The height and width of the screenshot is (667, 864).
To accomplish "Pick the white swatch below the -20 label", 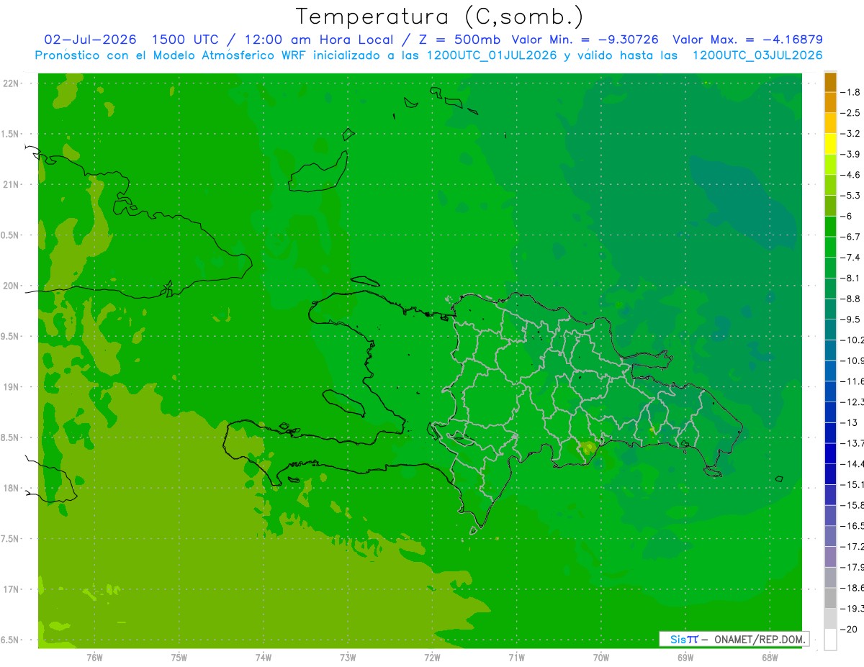I will 830,640.
